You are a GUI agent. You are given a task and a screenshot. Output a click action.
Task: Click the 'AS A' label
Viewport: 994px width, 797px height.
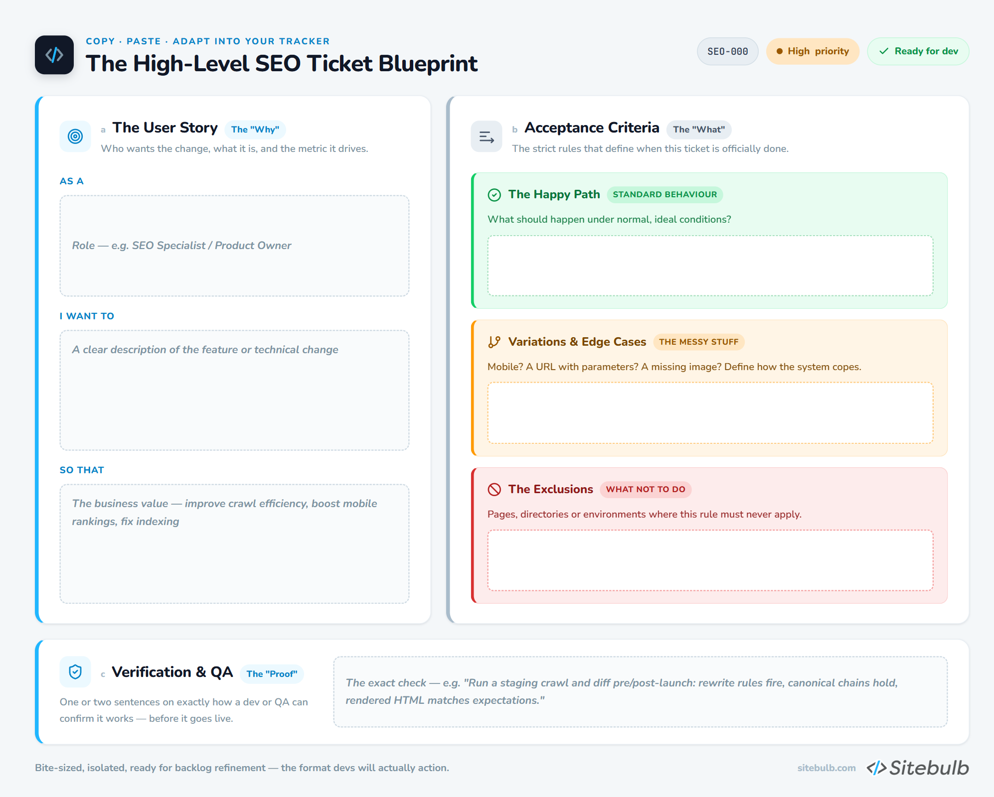(x=72, y=181)
